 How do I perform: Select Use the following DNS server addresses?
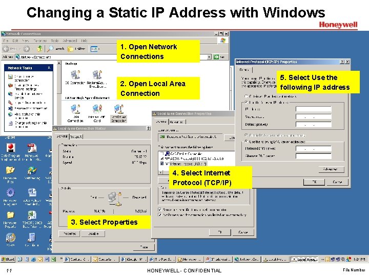coord(246,142)
